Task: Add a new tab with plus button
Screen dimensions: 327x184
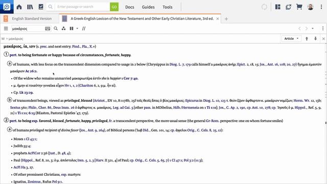Action: pos(226,19)
